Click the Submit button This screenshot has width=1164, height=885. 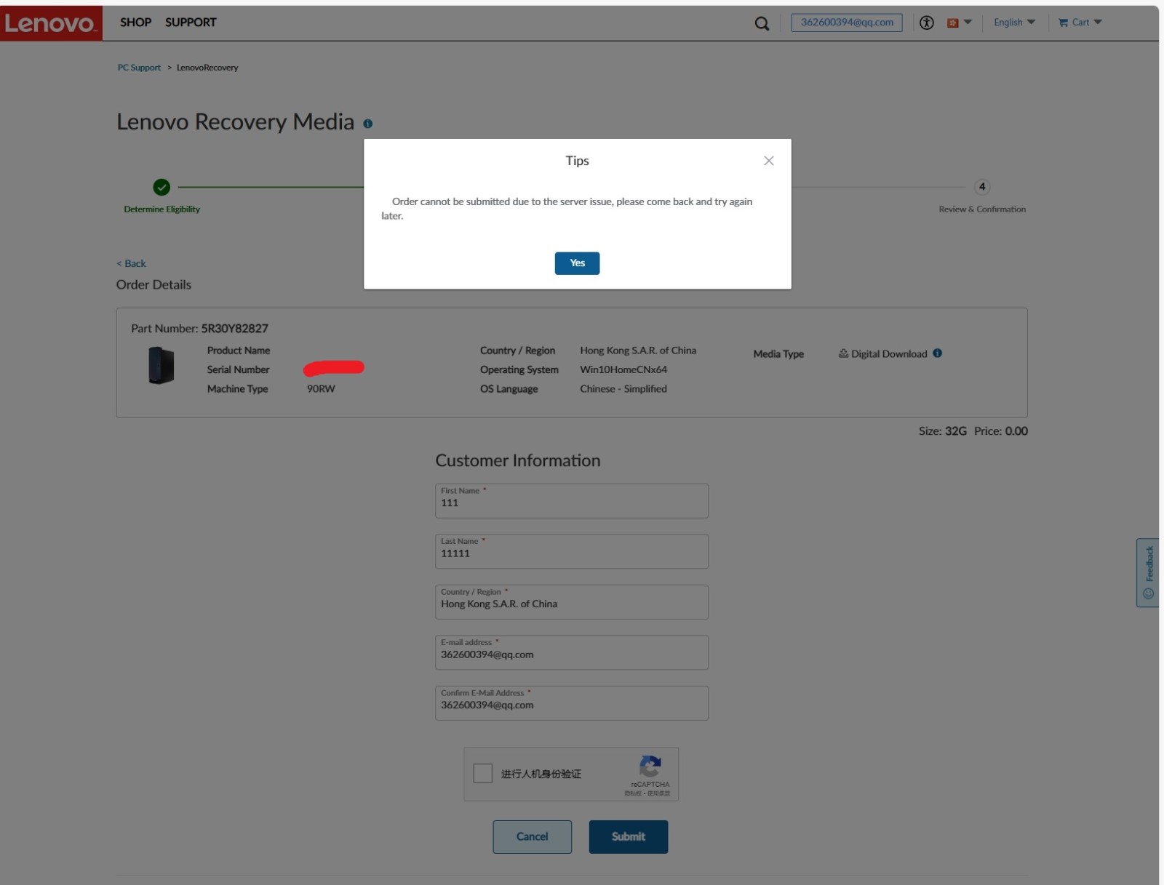pyautogui.click(x=628, y=837)
